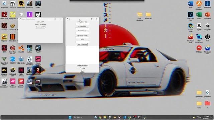Click Delete Command button
Viewport: 214px width, 120px height.
pyautogui.click(x=82, y=65)
